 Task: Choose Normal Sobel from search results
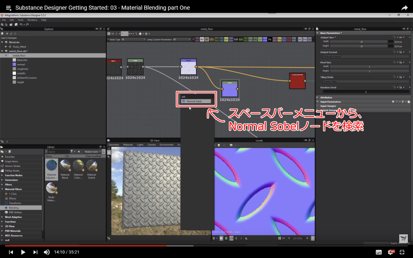pos(196,101)
